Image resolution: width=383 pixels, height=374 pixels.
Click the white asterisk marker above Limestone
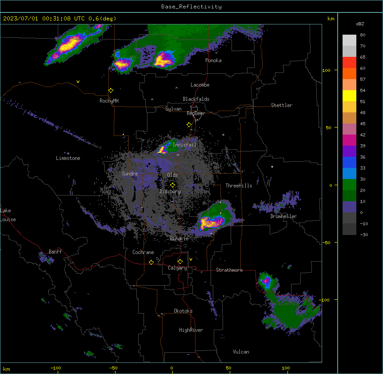68,154
